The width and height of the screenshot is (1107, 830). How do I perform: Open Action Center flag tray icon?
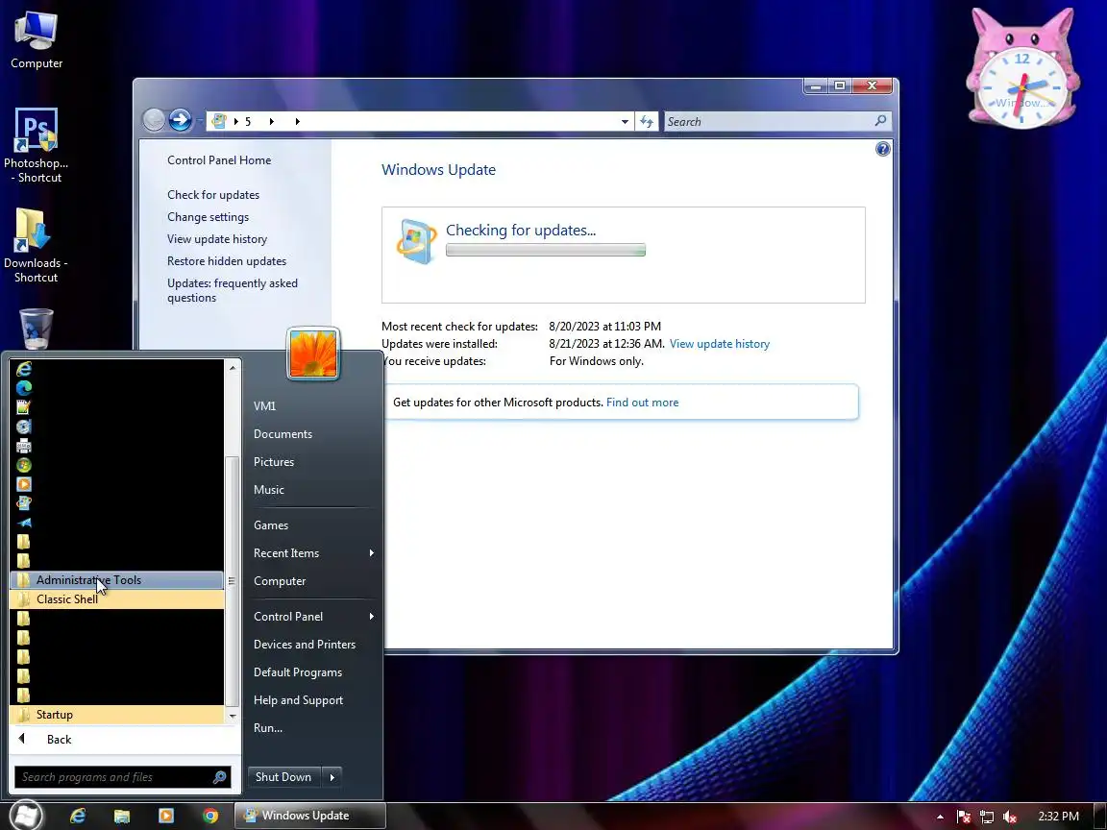pyautogui.click(x=964, y=817)
